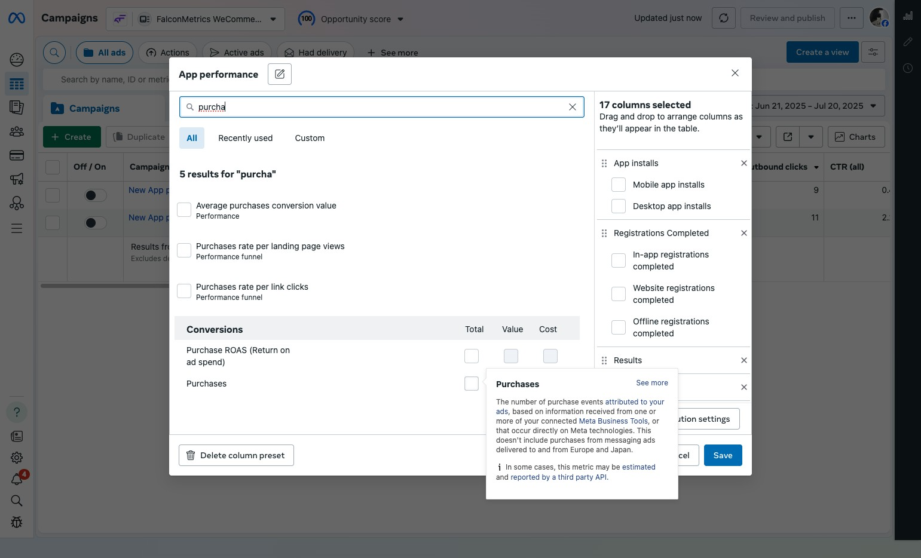Remove the App installs column group
Screen dimensions: 921x558
tap(743, 163)
